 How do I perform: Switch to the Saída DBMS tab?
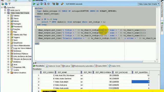(101, 66)
